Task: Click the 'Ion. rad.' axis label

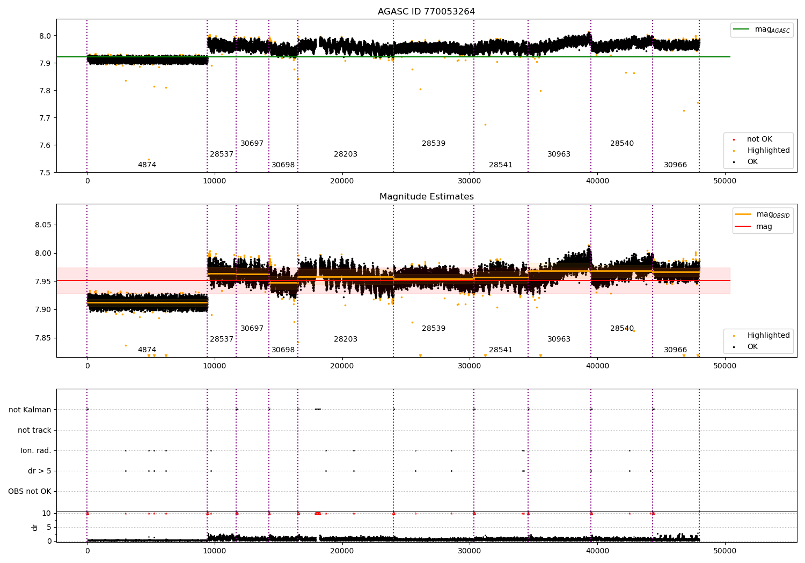Action: (36, 450)
